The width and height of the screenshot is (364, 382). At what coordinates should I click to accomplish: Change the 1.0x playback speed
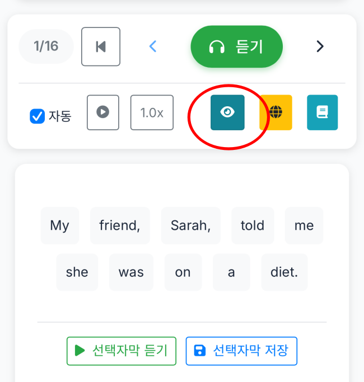pos(152,112)
